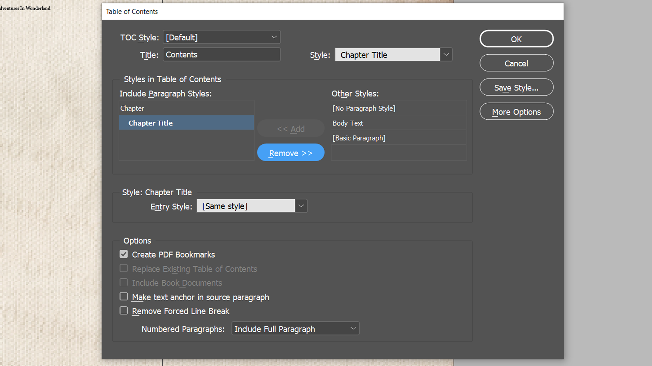Select Chapter in Include Paragraph Styles

click(186, 108)
